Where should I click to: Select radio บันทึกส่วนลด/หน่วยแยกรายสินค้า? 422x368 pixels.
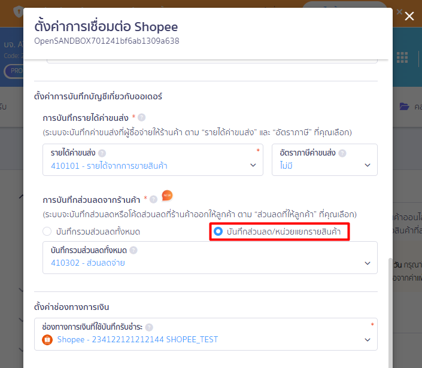[x=218, y=232]
